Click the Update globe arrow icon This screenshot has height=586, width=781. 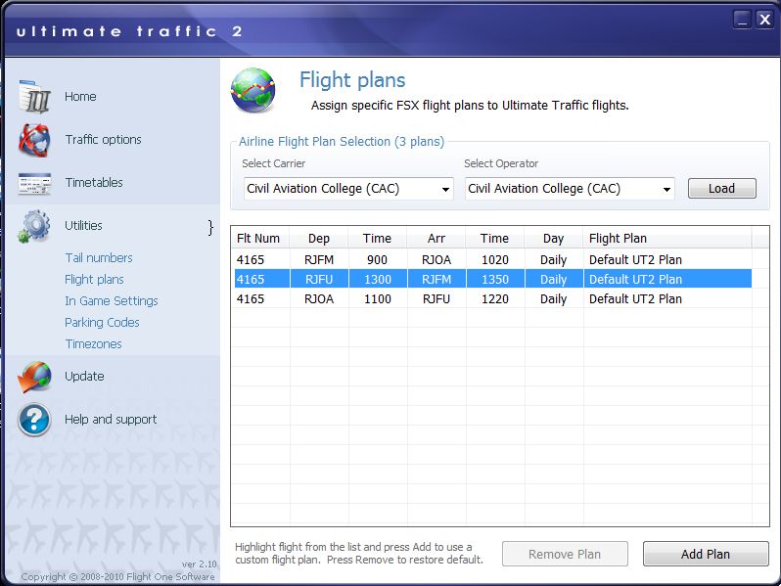click(34, 377)
